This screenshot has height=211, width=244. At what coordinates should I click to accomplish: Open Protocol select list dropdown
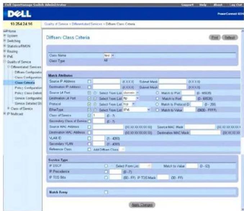click(129, 104)
